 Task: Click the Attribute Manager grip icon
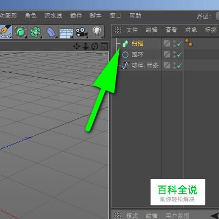click(118, 215)
